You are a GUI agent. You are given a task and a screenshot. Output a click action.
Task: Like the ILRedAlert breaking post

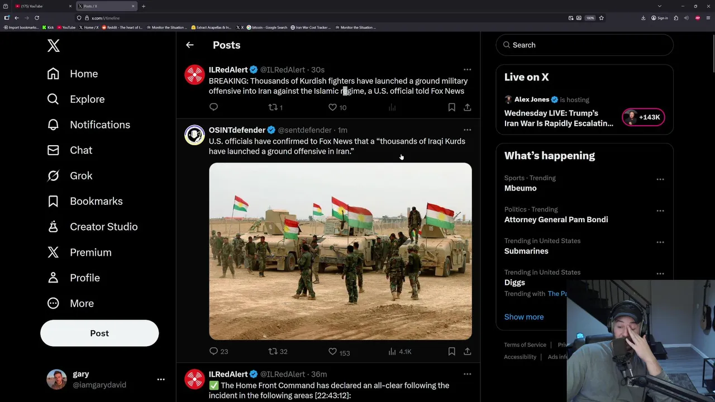tap(333, 107)
